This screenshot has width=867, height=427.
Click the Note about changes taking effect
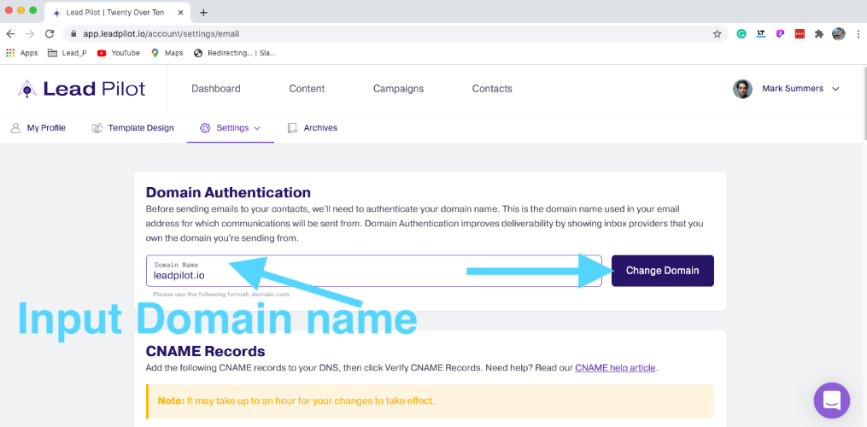(431, 401)
